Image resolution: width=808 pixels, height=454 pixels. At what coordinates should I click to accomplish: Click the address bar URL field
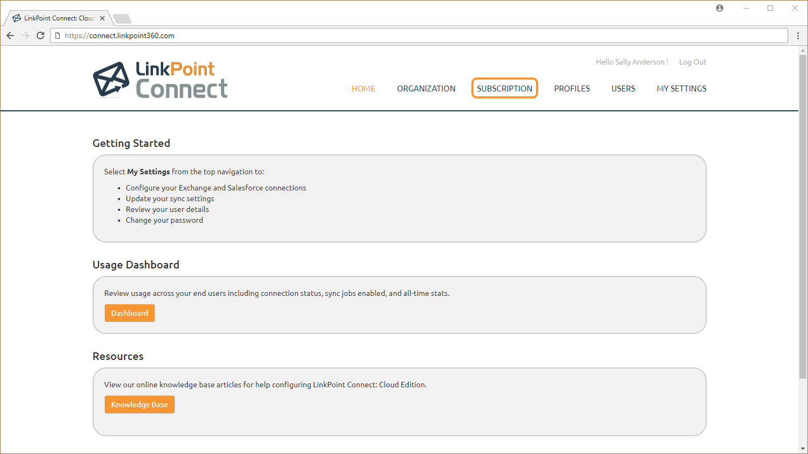pos(419,36)
